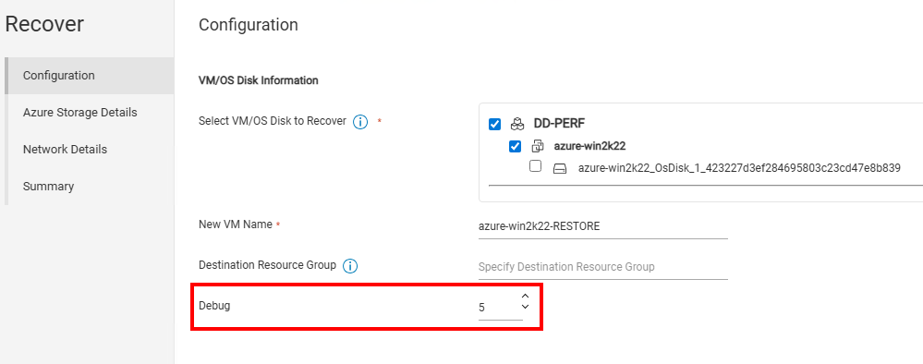Viewport: 923px width, 364px height.
Task: Click the New VM Name label
Action: pyautogui.click(x=236, y=224)
